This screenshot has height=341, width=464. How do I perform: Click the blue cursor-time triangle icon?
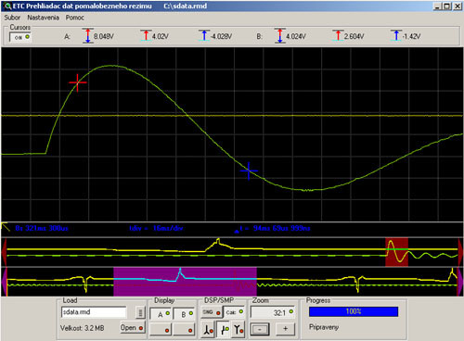[237, 231]
